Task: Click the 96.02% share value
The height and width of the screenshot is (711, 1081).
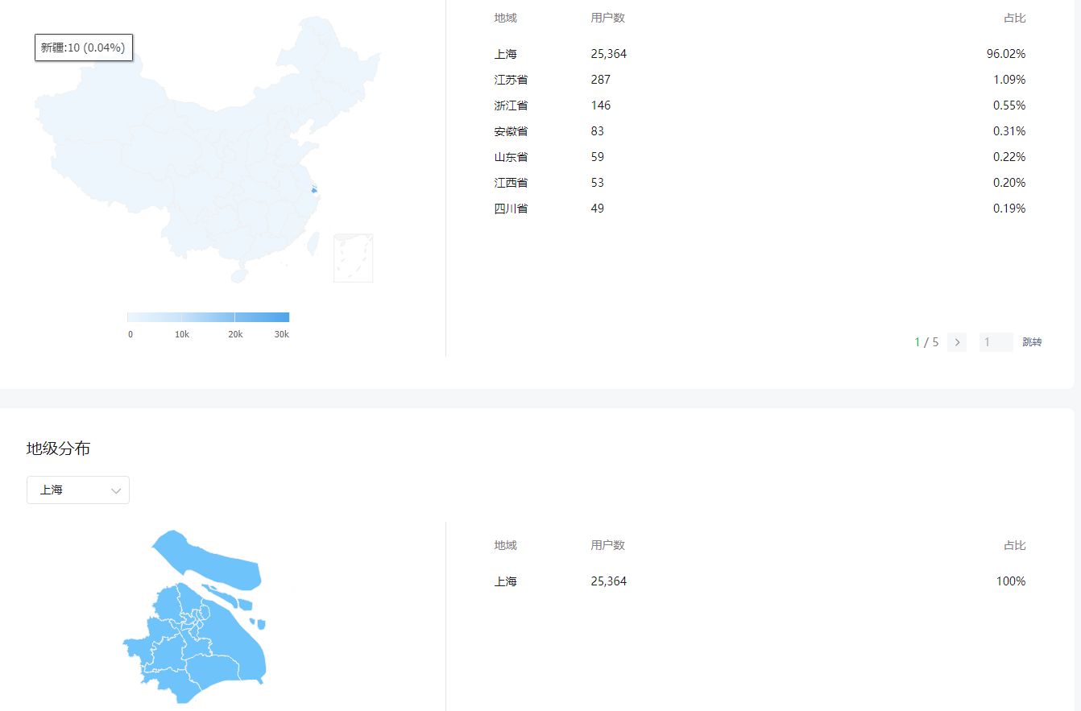Action: pyautogui.click(x=1006, y=54)
